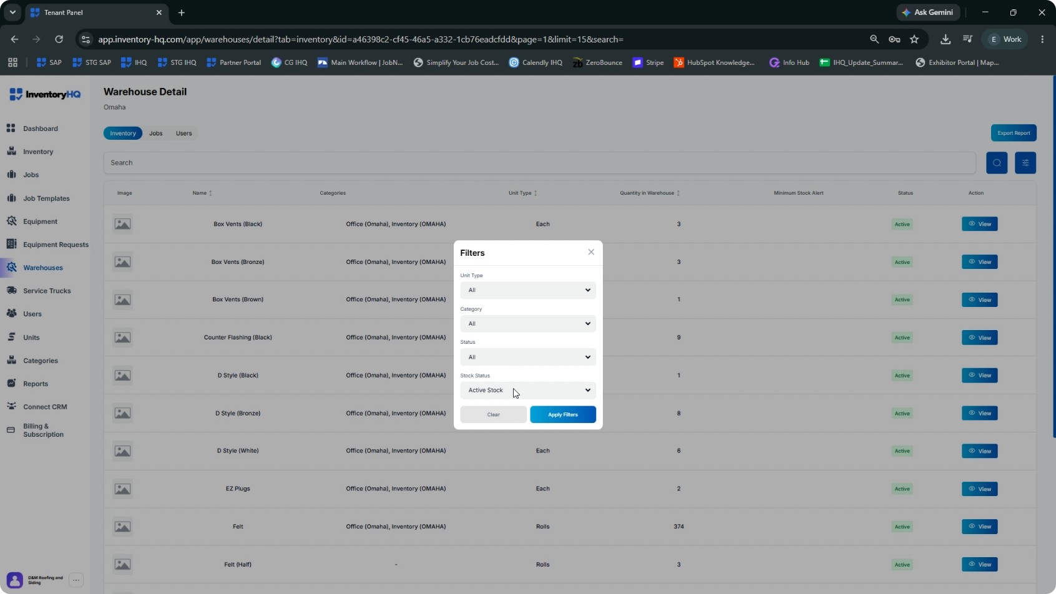
Task: Click the EZ Plugs image thumbnail
Action: coord(122,489)
